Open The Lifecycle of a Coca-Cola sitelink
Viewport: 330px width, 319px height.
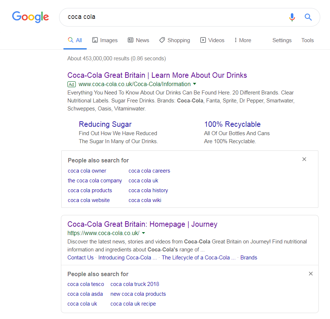(x=198, y=258)
